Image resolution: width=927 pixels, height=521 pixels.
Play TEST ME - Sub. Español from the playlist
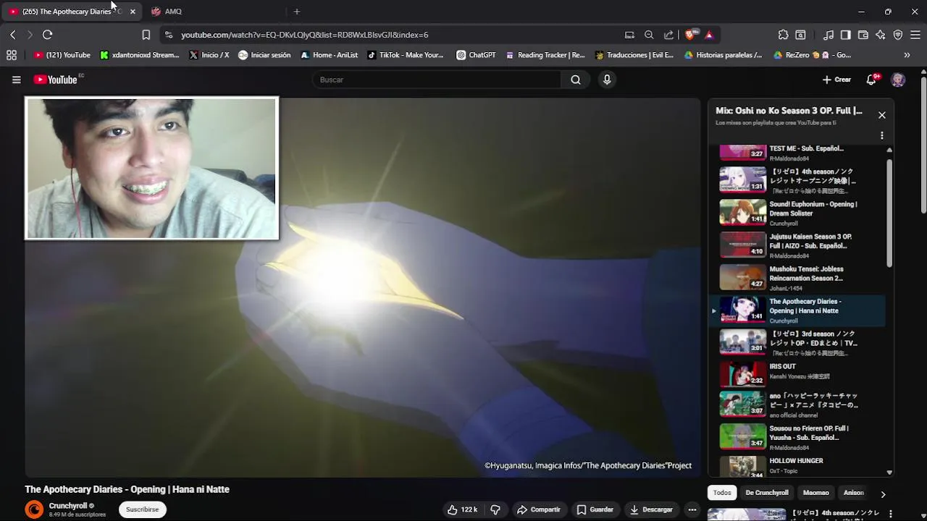(797, 152)
